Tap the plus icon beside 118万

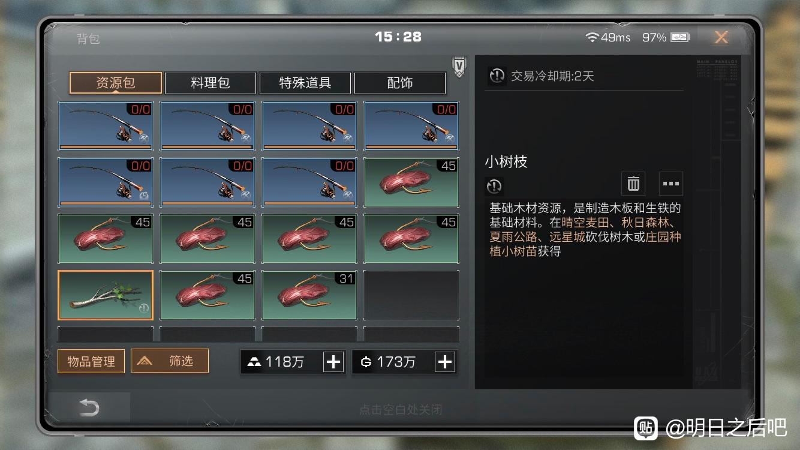pos(333,362)
